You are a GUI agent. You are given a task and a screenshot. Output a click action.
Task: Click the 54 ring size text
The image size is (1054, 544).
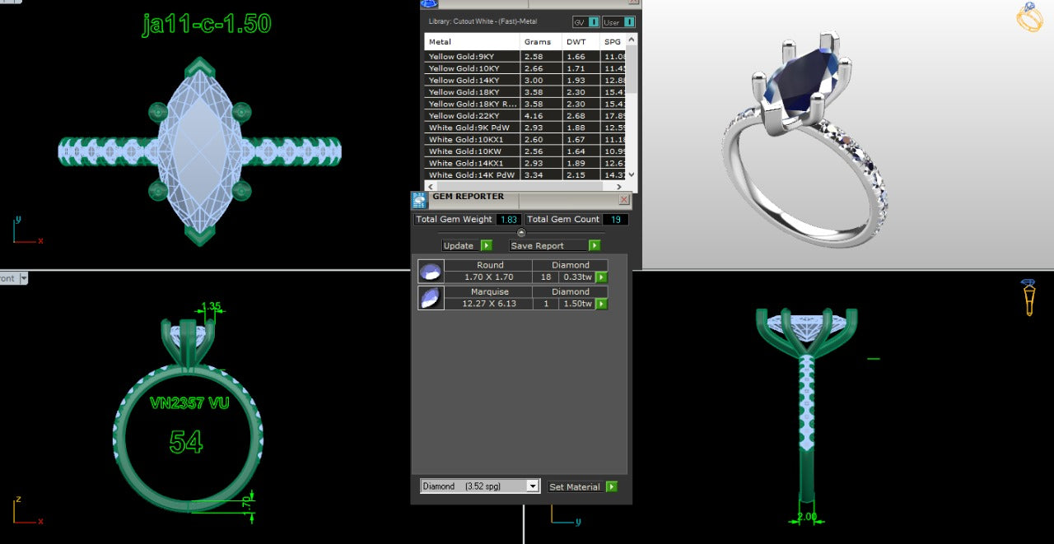(x=186, y=442)
